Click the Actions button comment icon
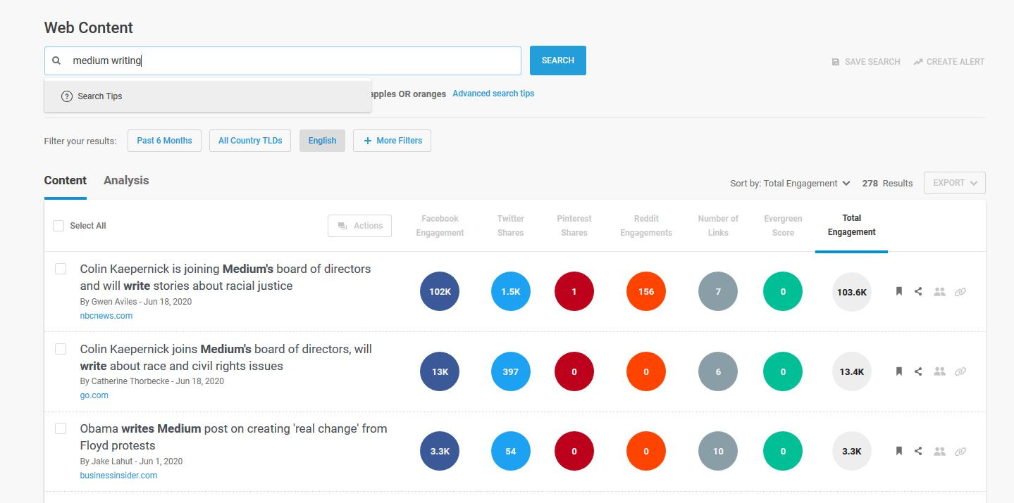Viewport: 1014px width, 503px height. click(342, 226)
